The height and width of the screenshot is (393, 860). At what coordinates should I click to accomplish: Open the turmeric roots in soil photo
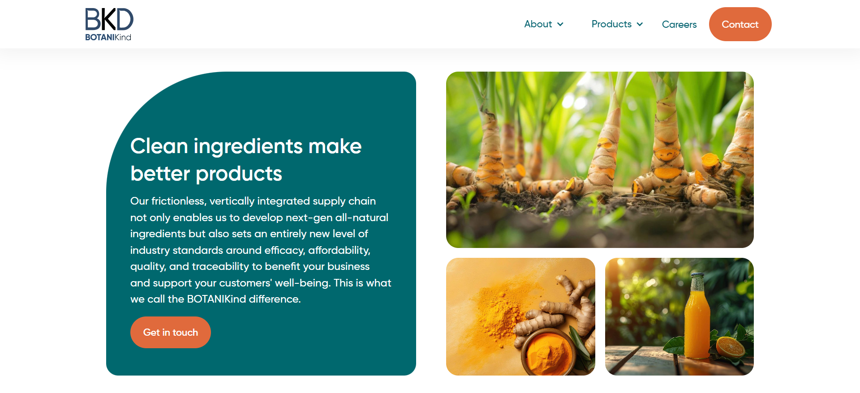click(x=600, y=160)
